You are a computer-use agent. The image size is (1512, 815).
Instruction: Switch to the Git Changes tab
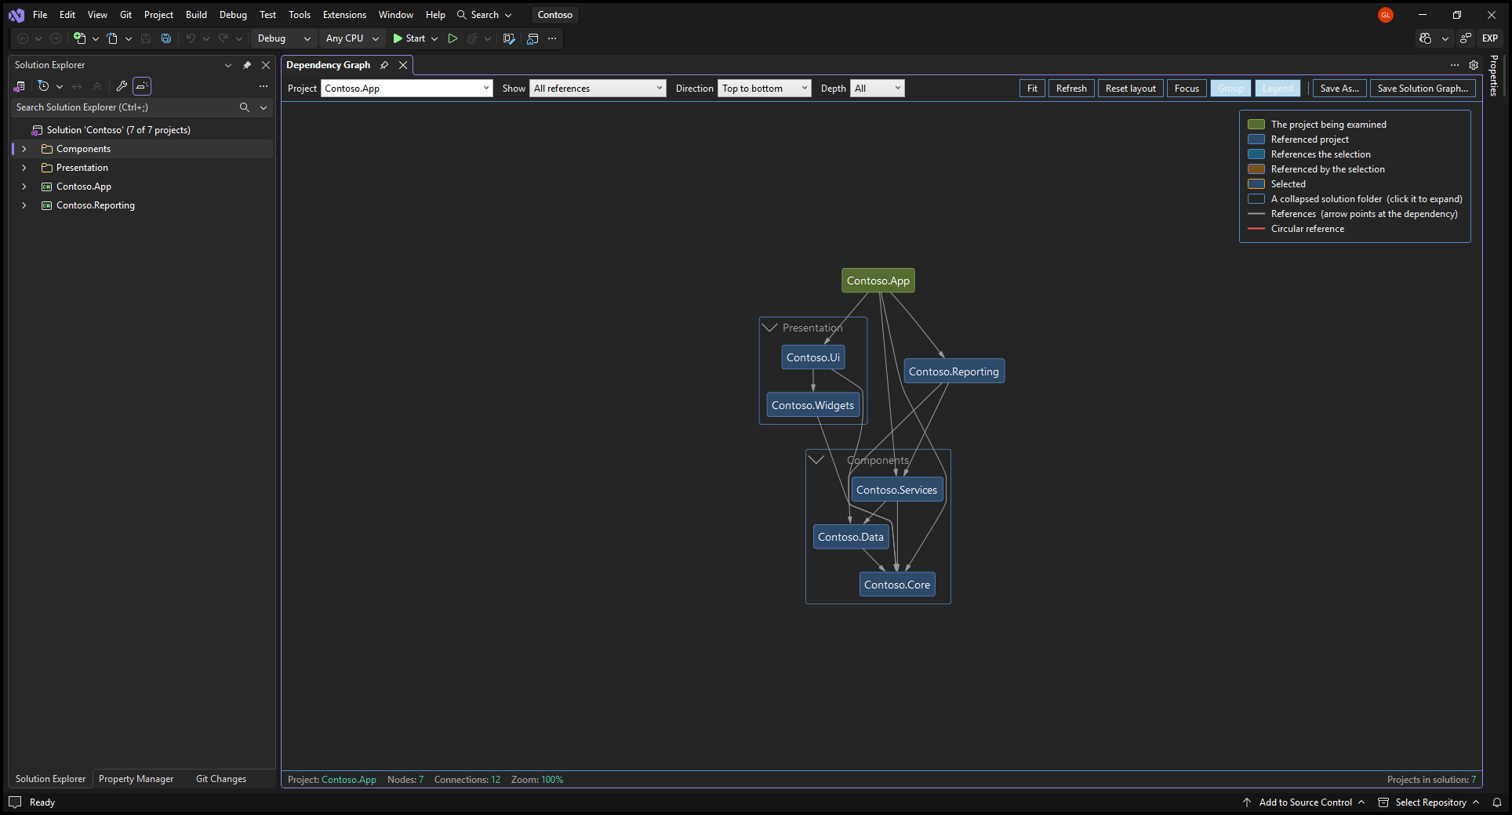click(221, 779)
